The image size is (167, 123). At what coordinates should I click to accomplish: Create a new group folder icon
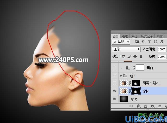pyautogui.click(x=159, y=106)
